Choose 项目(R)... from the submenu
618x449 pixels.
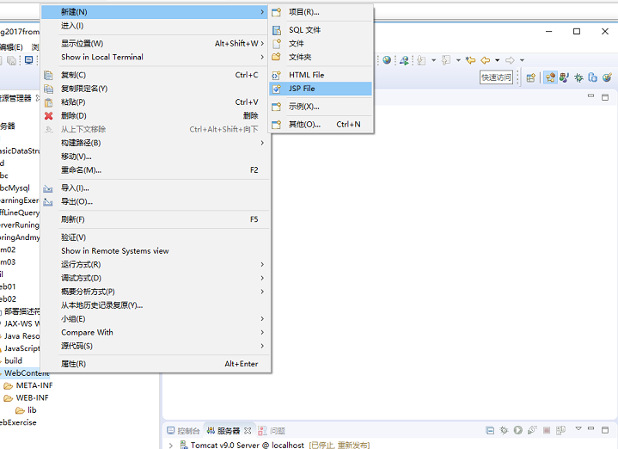(x=321, y=12)
